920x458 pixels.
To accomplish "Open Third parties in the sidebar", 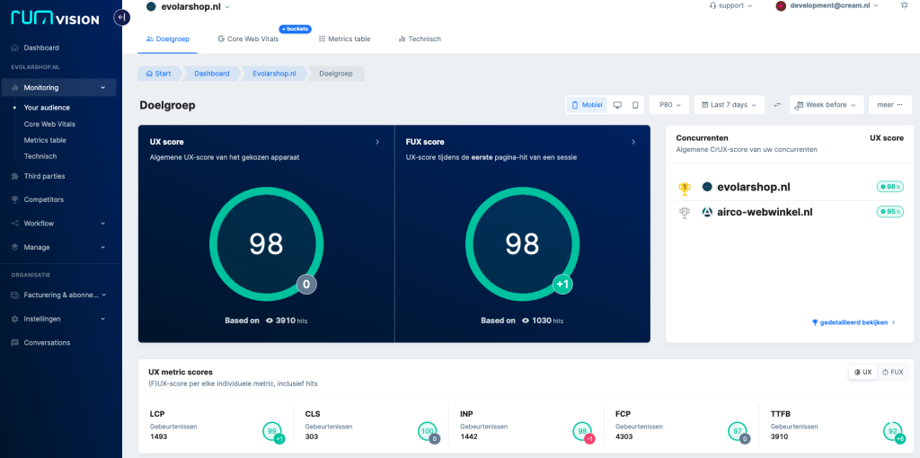I will pos(44,176).
